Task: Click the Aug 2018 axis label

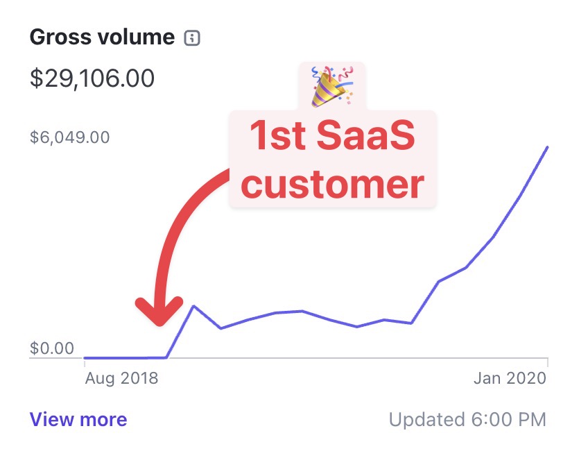Action: (x=121, y=378)
